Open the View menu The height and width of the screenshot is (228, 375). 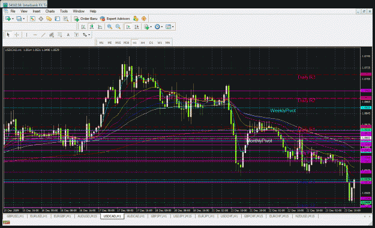24,11
